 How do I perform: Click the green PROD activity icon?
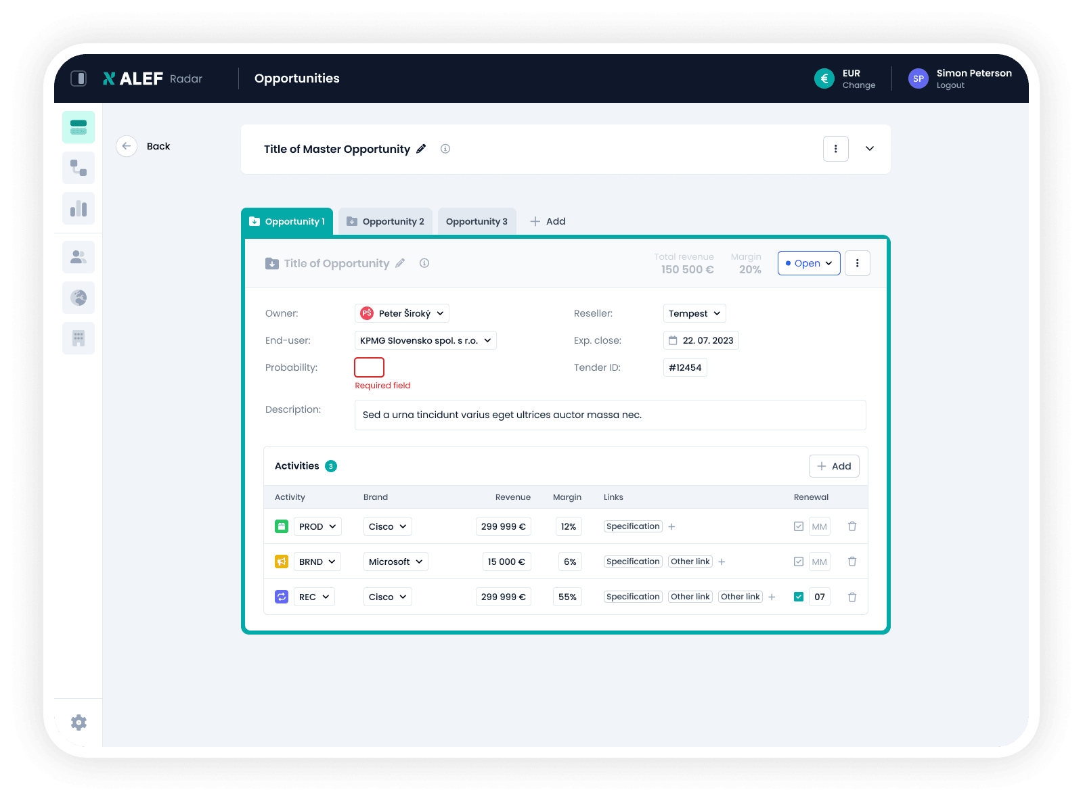282,526
